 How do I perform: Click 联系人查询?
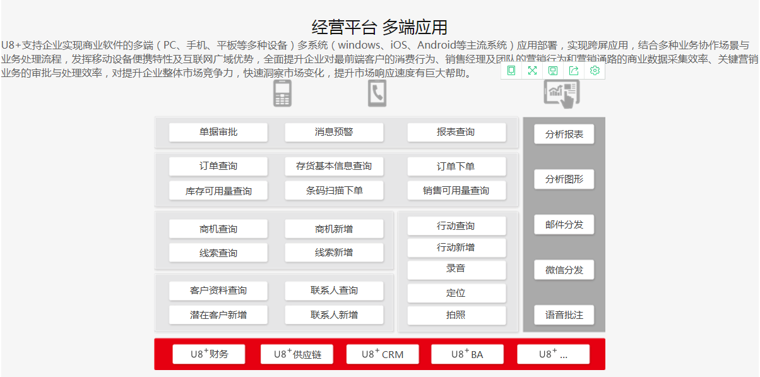[334, 291]
